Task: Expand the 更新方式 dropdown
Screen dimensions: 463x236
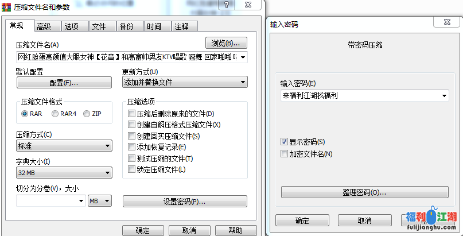Action: pyautogui.click(x=185, y=82)
